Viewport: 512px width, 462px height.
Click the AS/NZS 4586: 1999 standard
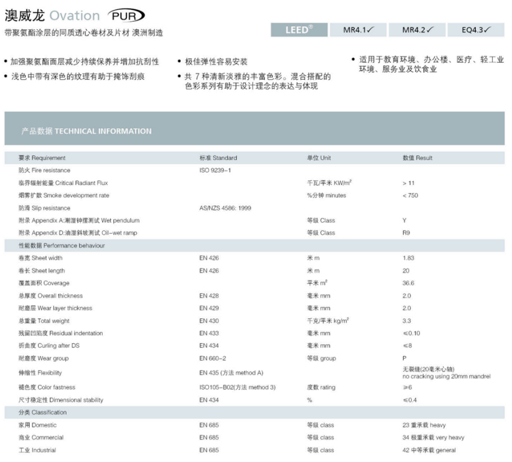coord(225,208)
